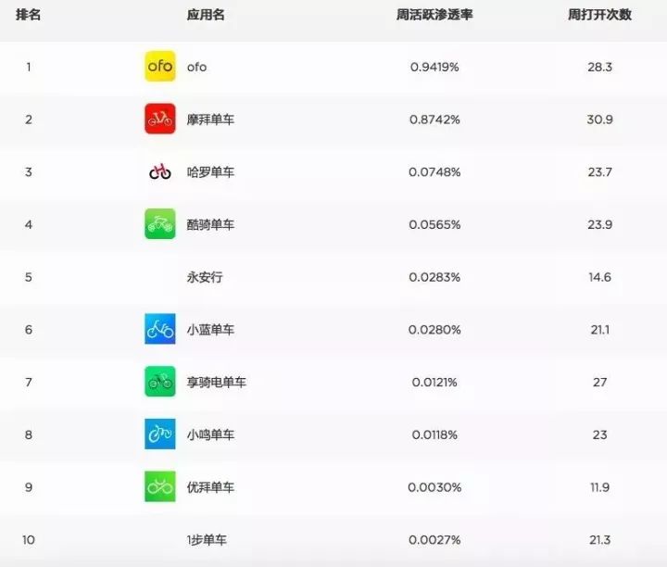This screenshot has height=567, width=667.
Task: Click the yellow ofo app icon
Action: click(160, 66)
